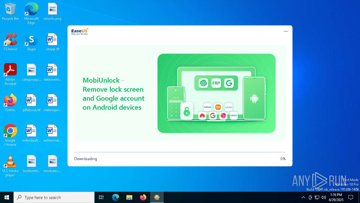The height and width of the screenshot is (203, 360).
Task: Select the windsales... image file
Action: pos(52,164)
